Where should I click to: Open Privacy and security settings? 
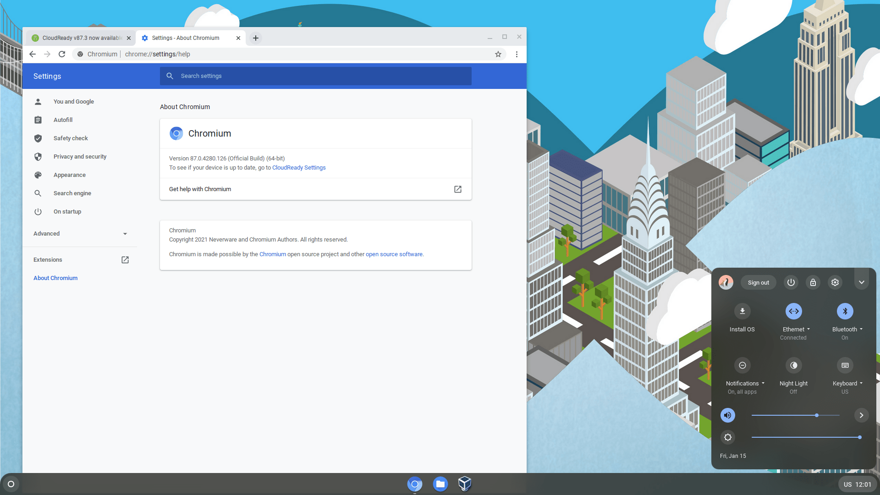point(80,157)
